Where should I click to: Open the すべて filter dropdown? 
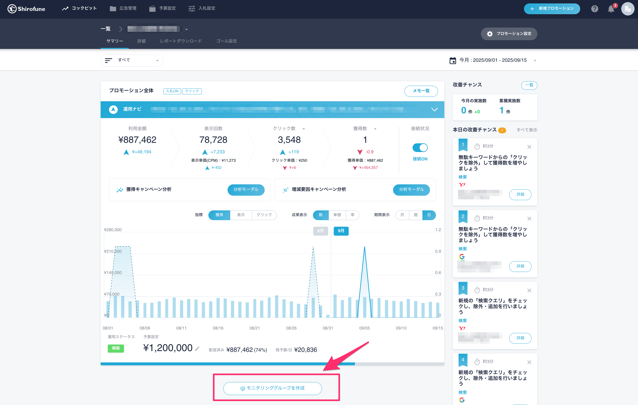(132, 60)
